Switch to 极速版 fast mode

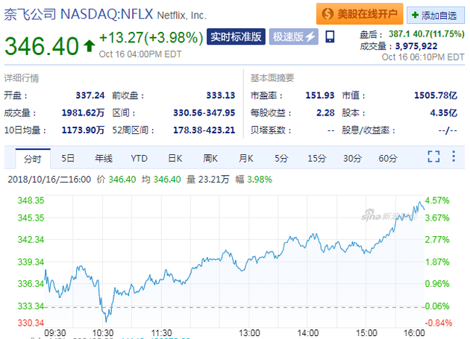coord(293,37)
